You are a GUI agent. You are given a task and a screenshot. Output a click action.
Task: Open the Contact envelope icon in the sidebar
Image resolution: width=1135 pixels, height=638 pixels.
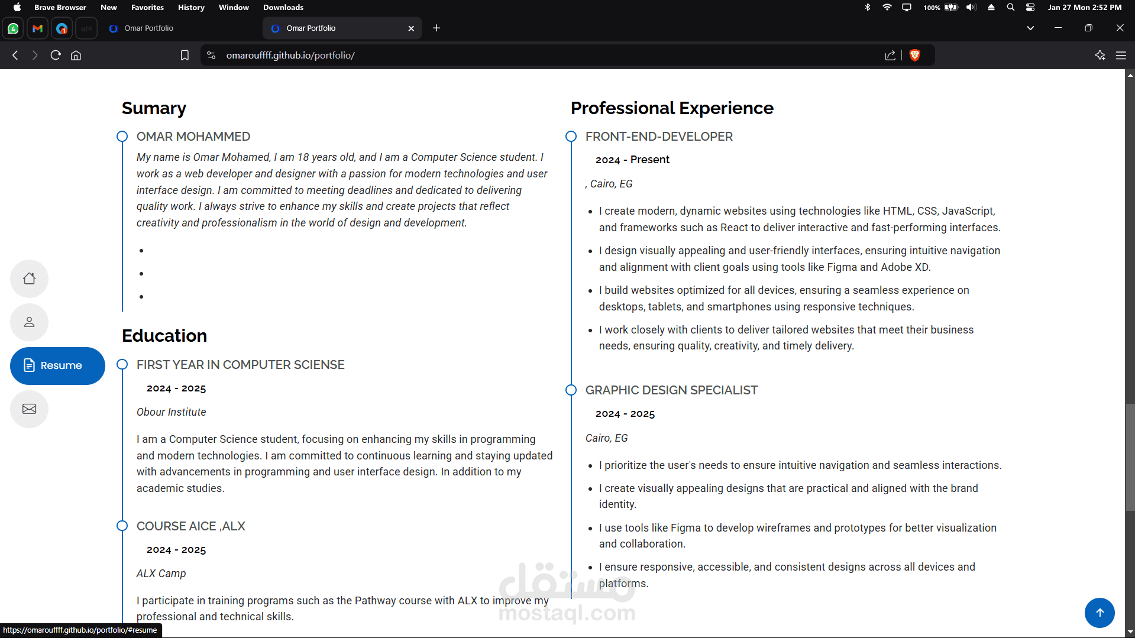(x=29, y=409)
